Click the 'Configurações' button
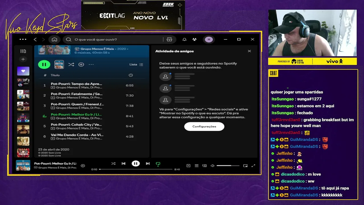 click(x=204, y=126)
